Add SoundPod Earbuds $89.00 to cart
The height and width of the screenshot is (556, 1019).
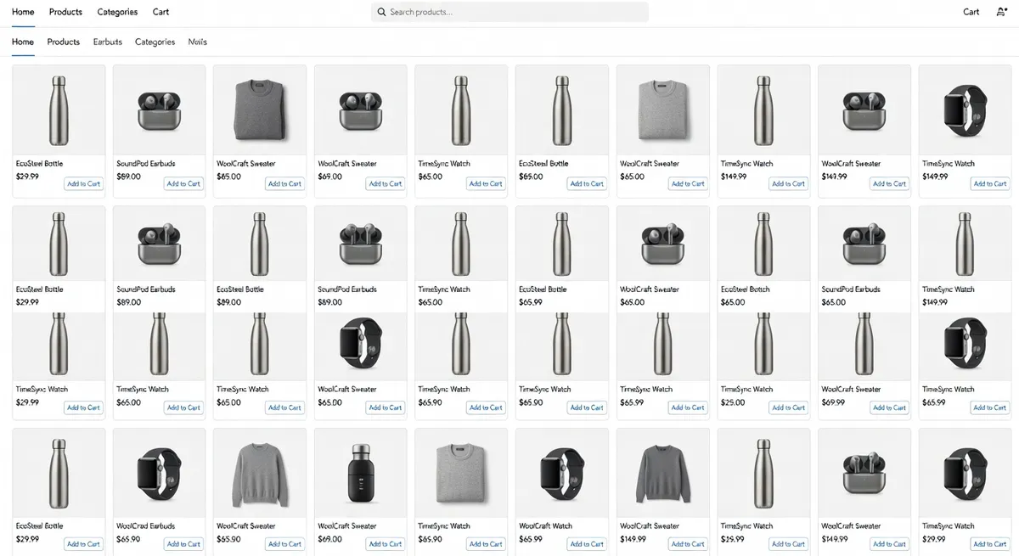click(183, 183)
